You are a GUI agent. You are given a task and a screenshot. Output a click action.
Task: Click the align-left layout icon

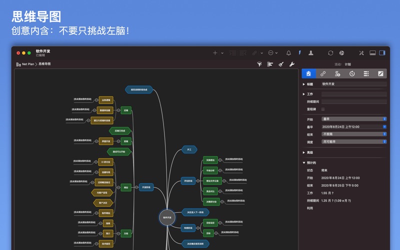[270, 64]
